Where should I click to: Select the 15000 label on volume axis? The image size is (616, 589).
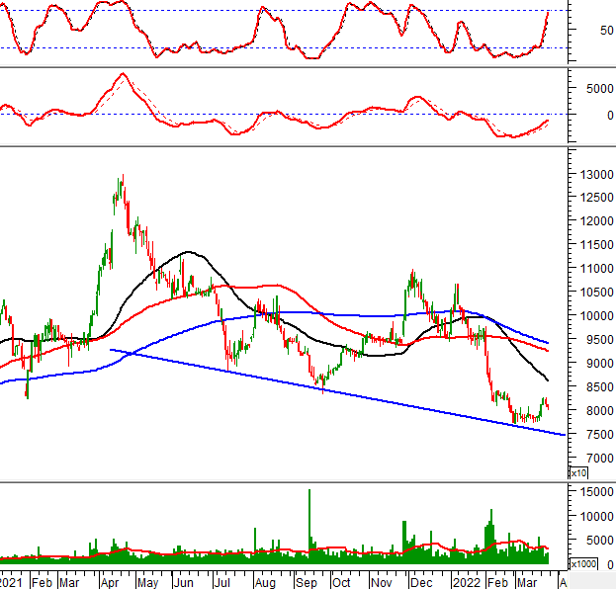click(x=593, y=491)
